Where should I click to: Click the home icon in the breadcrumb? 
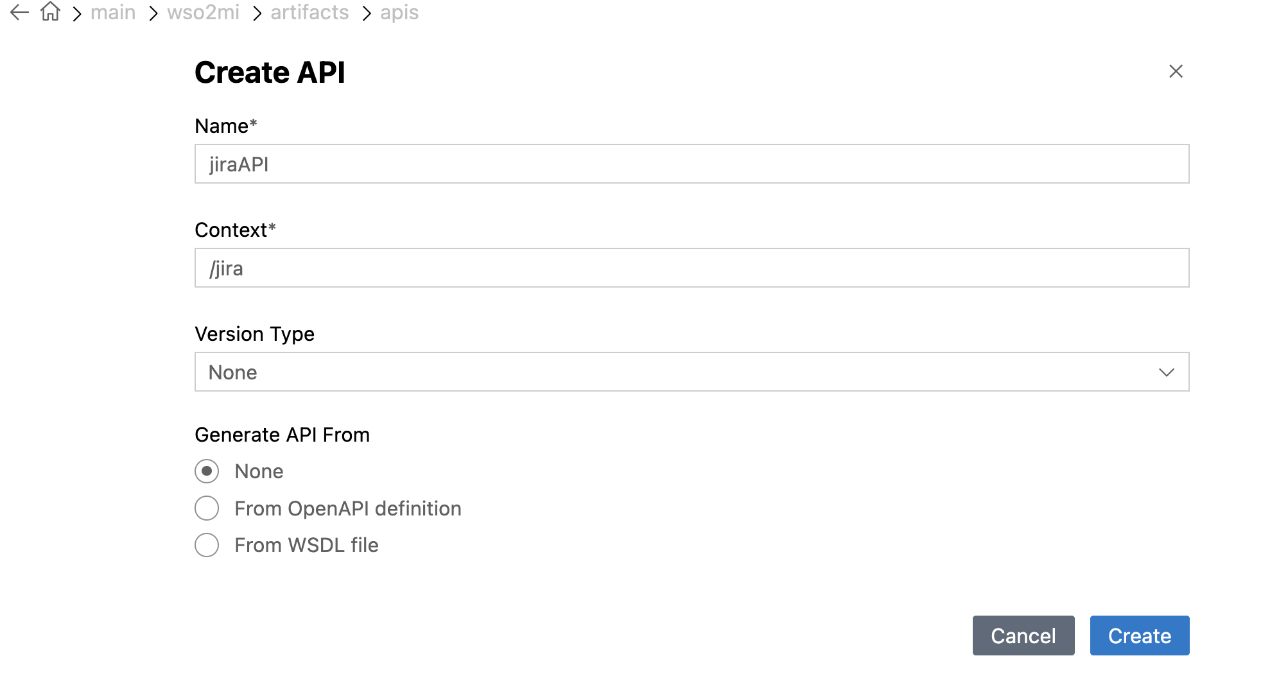click(x=49, y=12)
